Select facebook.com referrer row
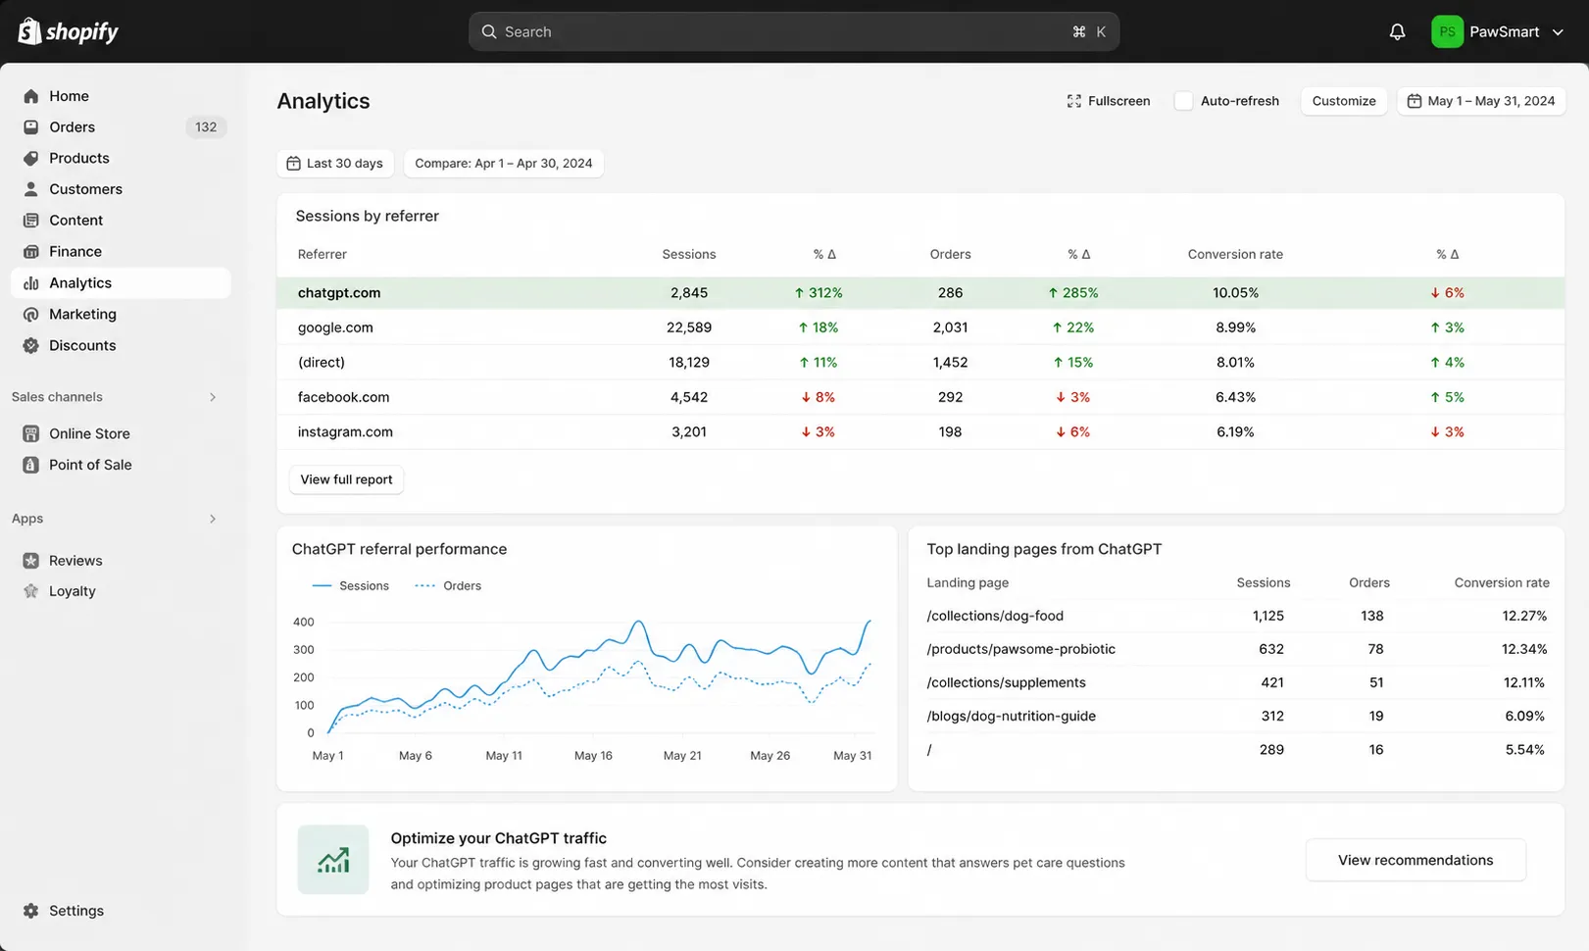The image size is (1589, 951). coord(920,397)
